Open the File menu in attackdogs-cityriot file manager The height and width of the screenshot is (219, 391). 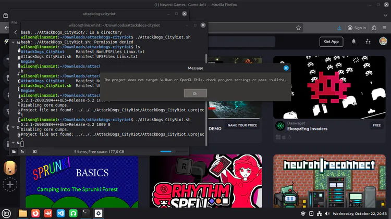point(14,22)
